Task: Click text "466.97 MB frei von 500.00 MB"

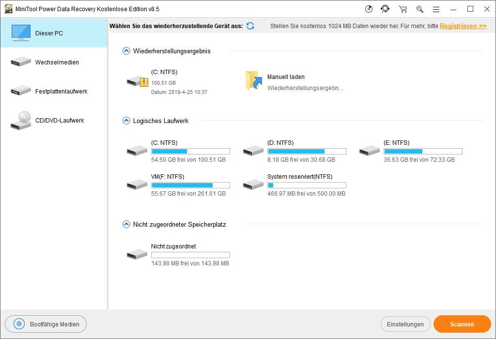Action: pos(306,194)
